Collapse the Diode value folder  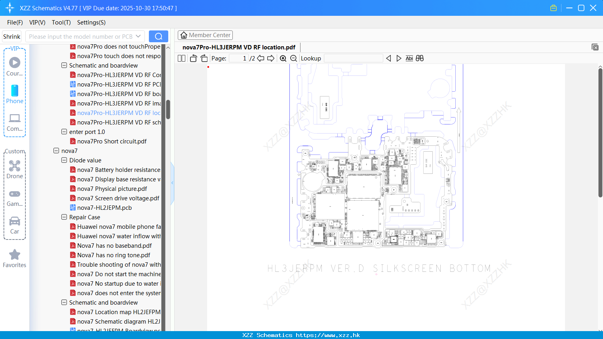tap(64, 160)
